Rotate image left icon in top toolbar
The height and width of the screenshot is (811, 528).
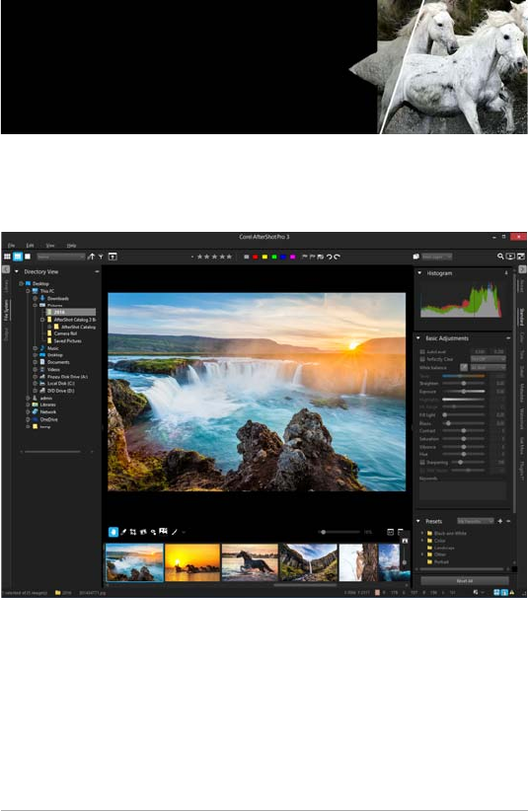329,257
